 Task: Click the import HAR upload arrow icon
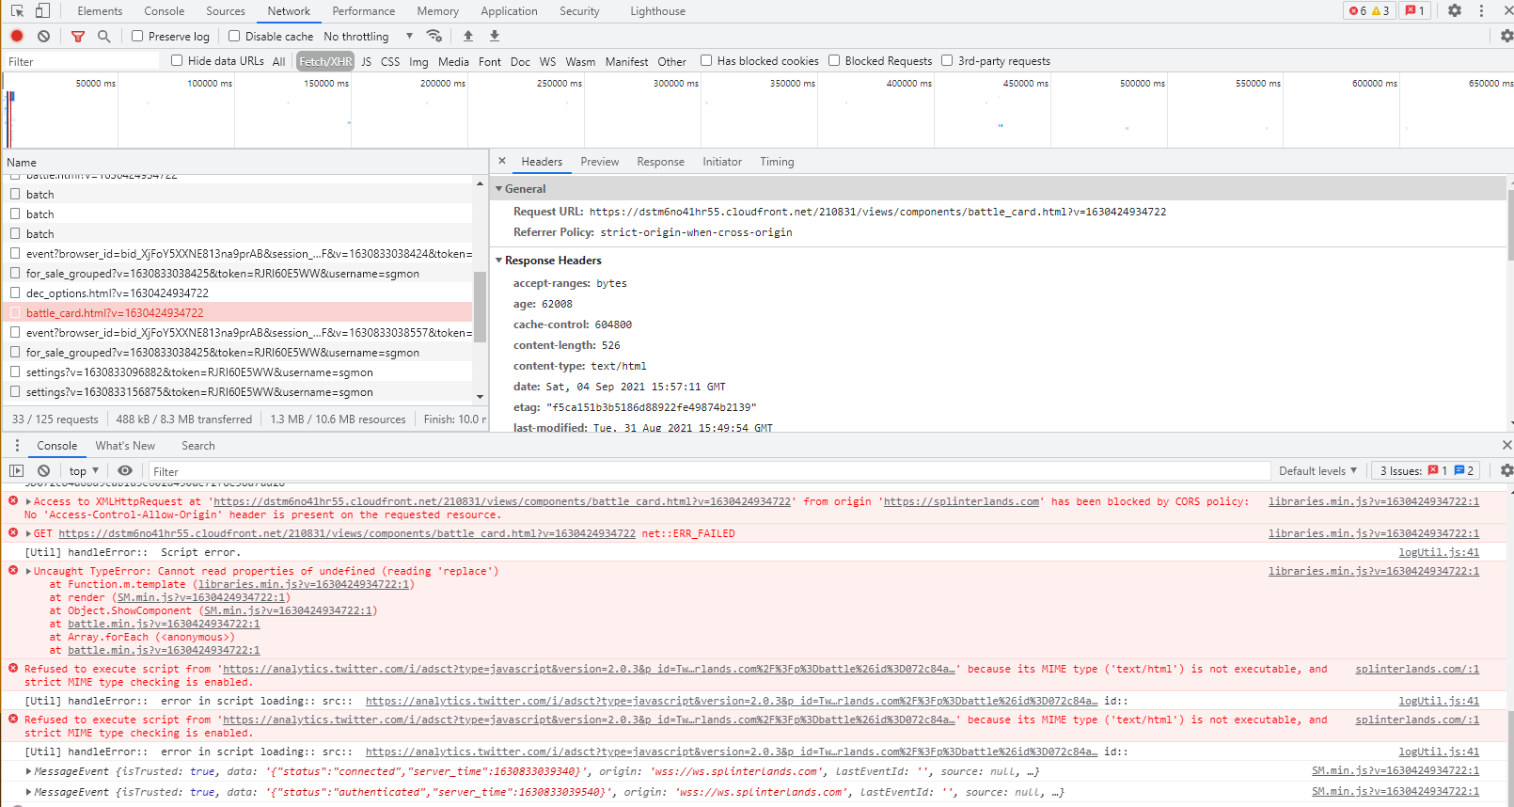(468, 36)
